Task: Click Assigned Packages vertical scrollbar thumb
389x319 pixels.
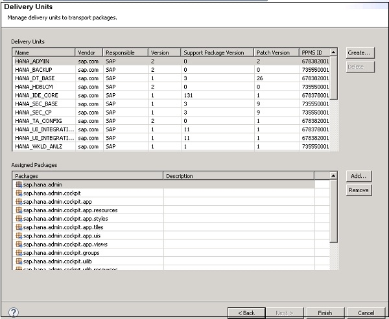Action: pos(334,211)
